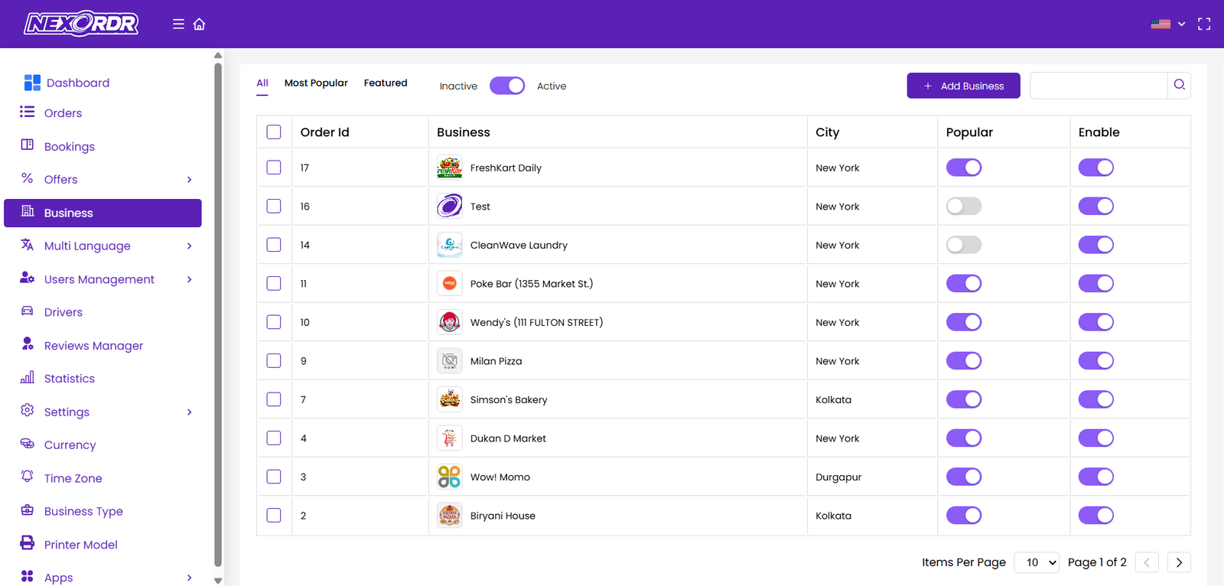Expand Users Management submenu chevron

189,279
